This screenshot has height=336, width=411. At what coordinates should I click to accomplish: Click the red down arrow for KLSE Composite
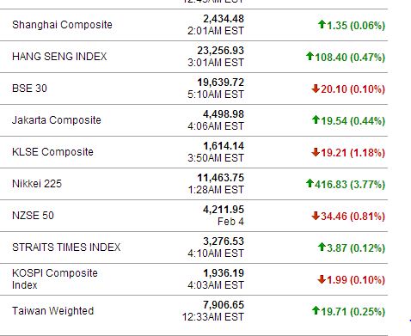(x=316, y=152)
